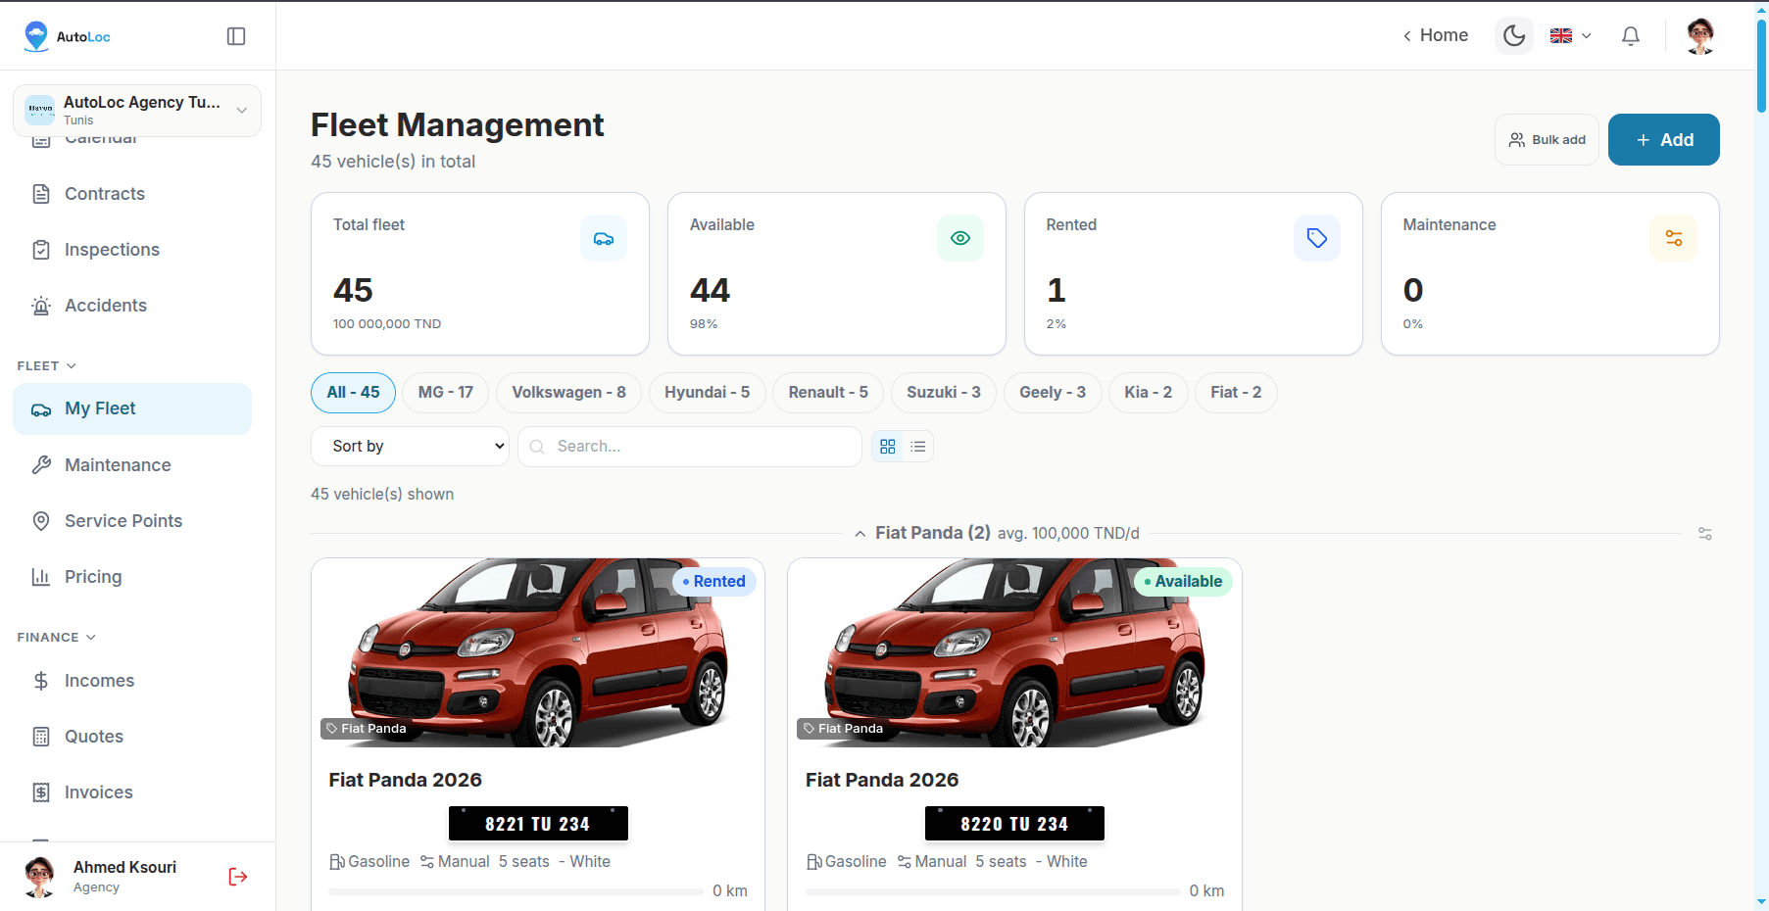
Task: Collapse the sidebar with the panel icon
Action: pos(236,36)
